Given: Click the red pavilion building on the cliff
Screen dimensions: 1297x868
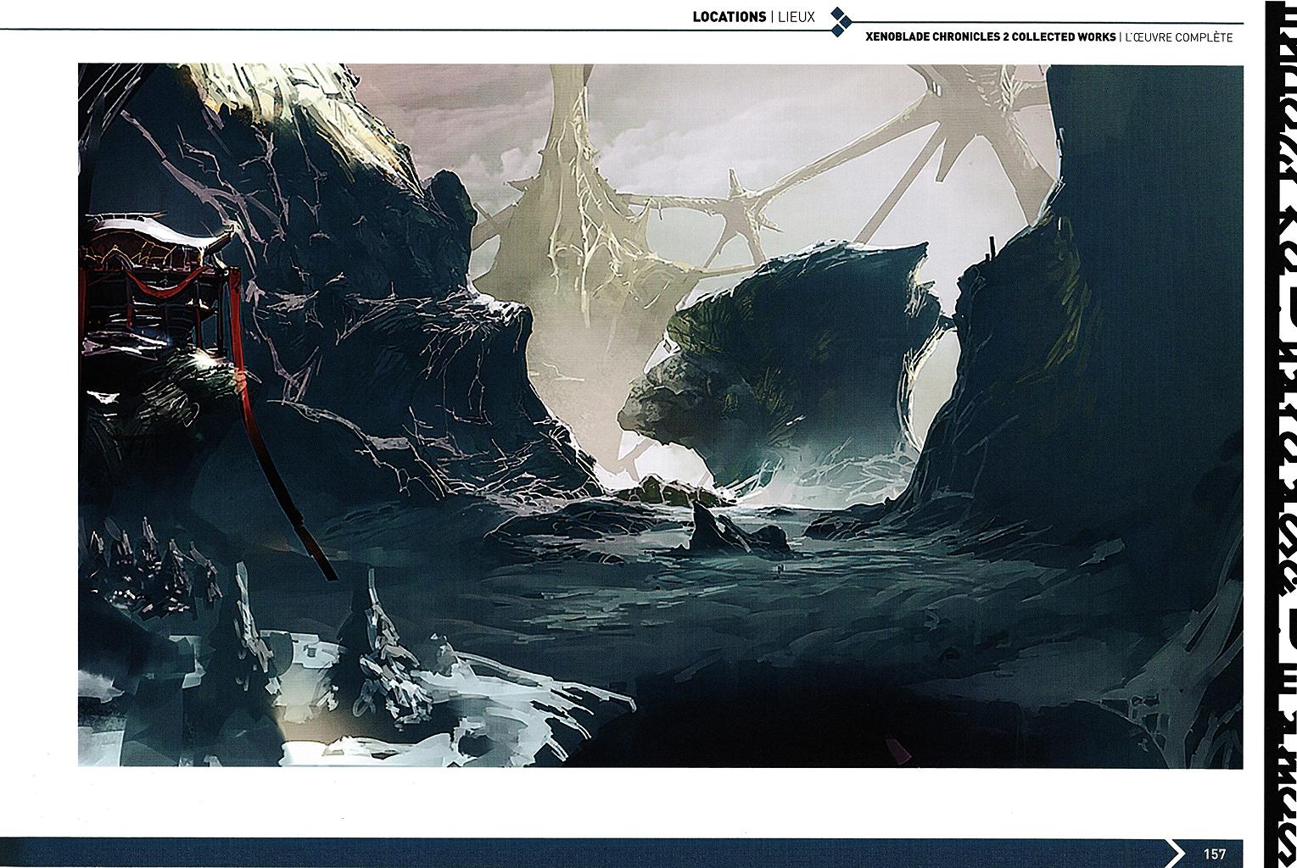Looking at the screenshot, I should [x=153, y=288].
